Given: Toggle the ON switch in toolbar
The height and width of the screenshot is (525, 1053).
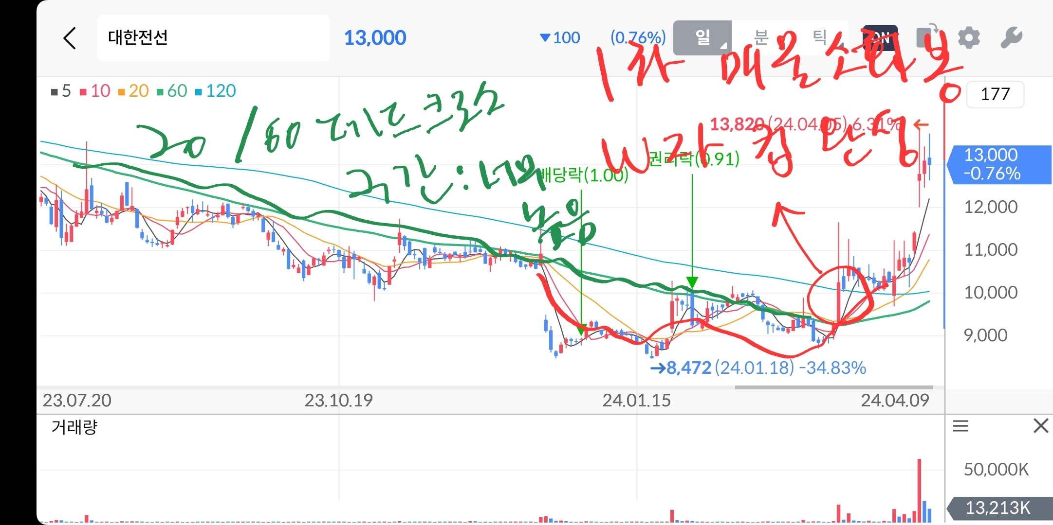Looking at the screenshot, I should point(880,37).
